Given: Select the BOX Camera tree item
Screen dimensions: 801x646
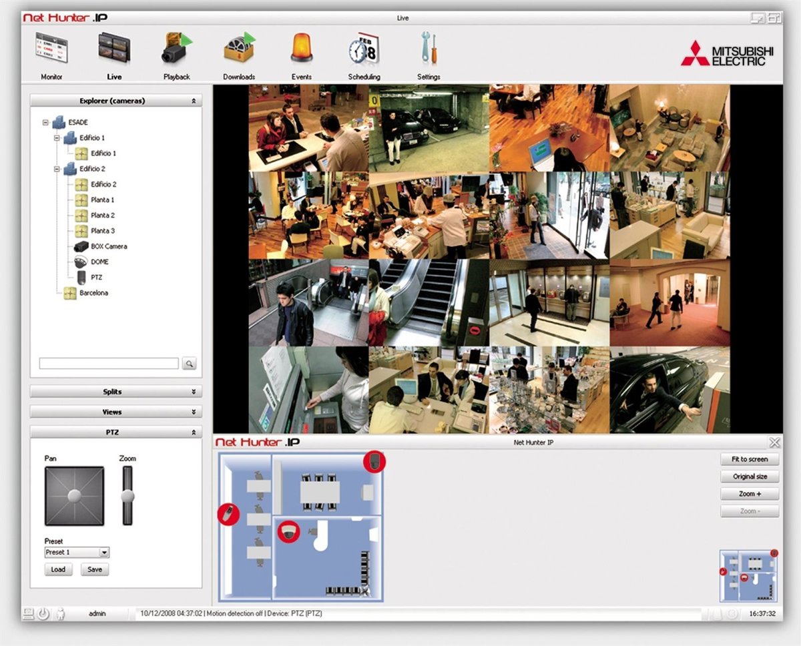Looking at the screenshot, I should point(108,246).
